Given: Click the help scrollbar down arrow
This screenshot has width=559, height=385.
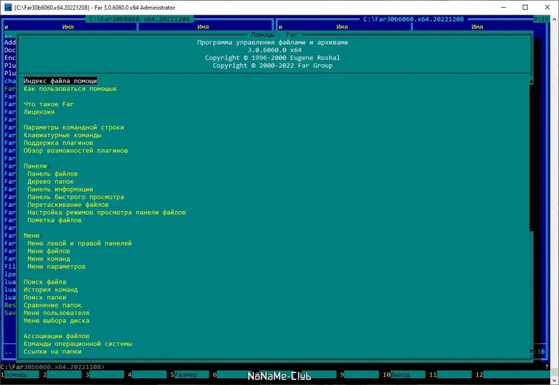Looking at the screenshot, I should point(531,352).
